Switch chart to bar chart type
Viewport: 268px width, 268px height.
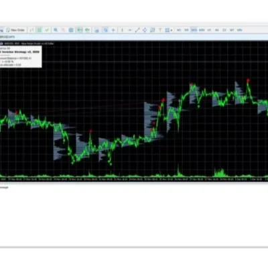[x=32, y=30]
